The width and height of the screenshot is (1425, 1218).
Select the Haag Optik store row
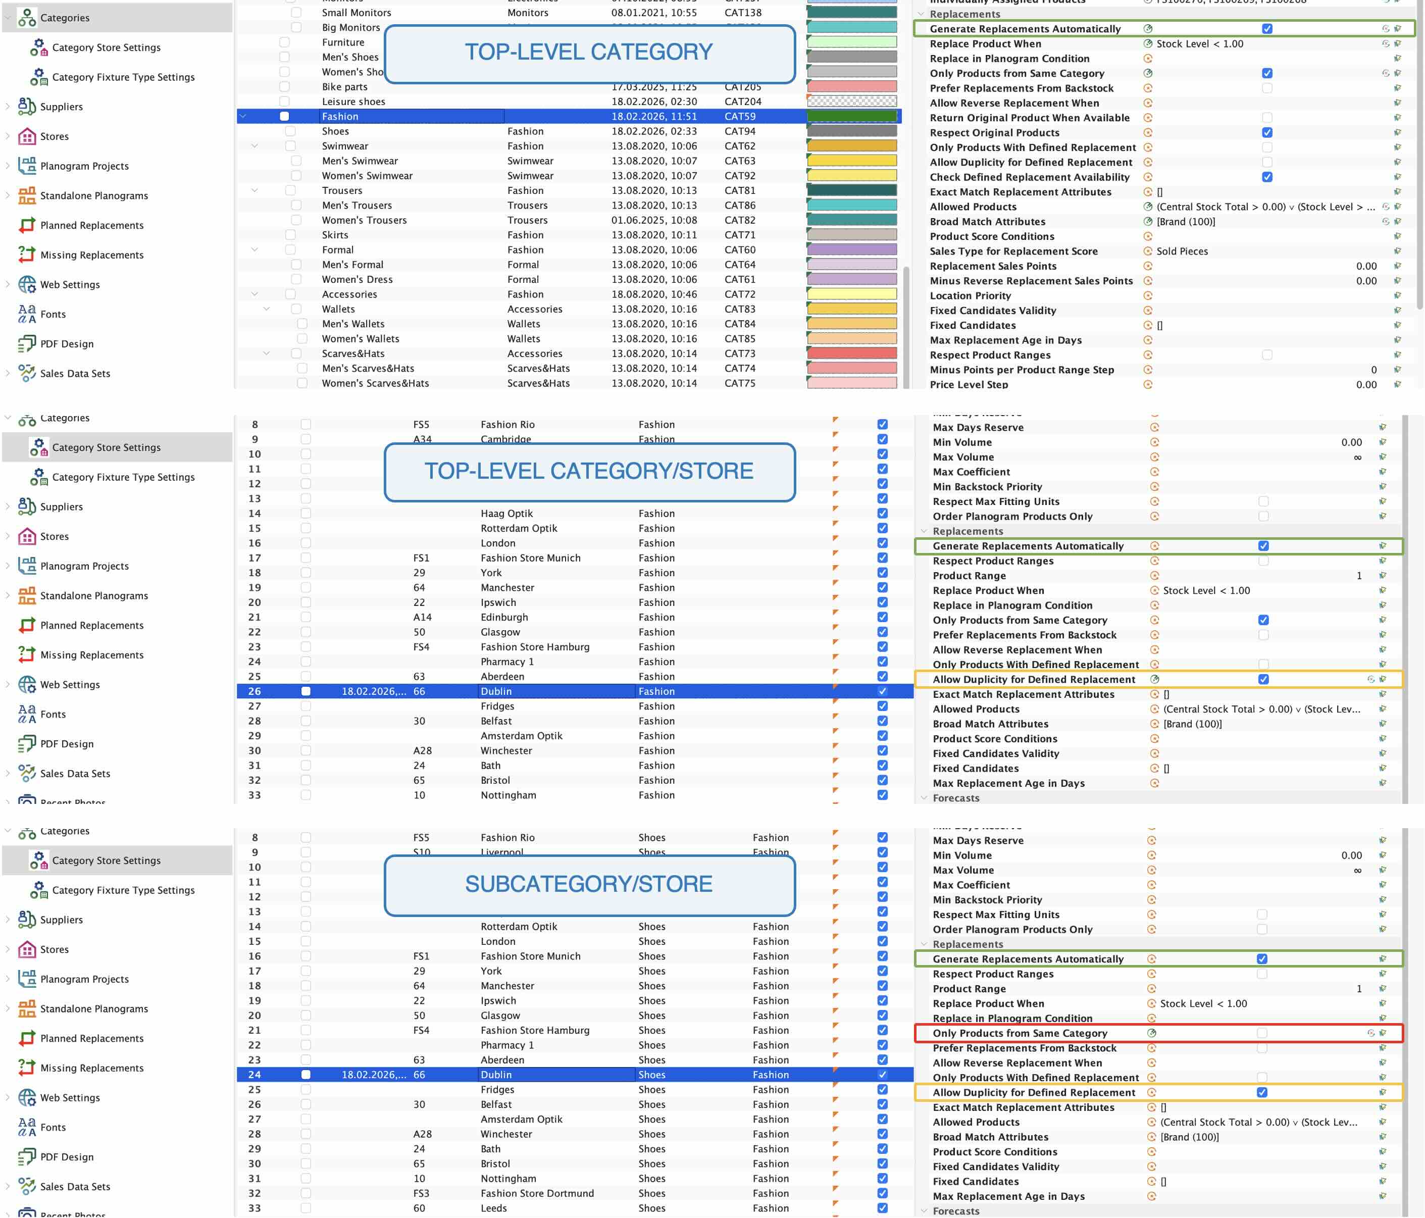574,513
